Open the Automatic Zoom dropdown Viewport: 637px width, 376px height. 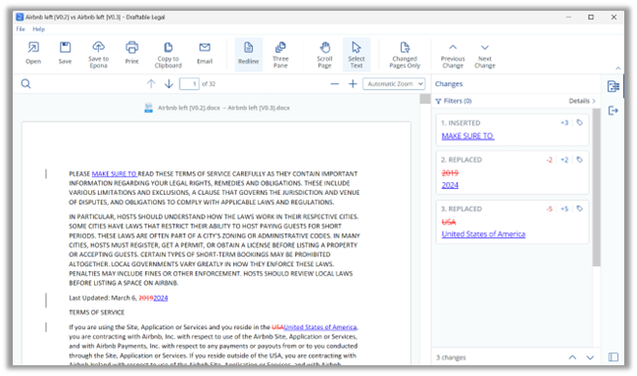pyautogui.click(x=394, y=83)
